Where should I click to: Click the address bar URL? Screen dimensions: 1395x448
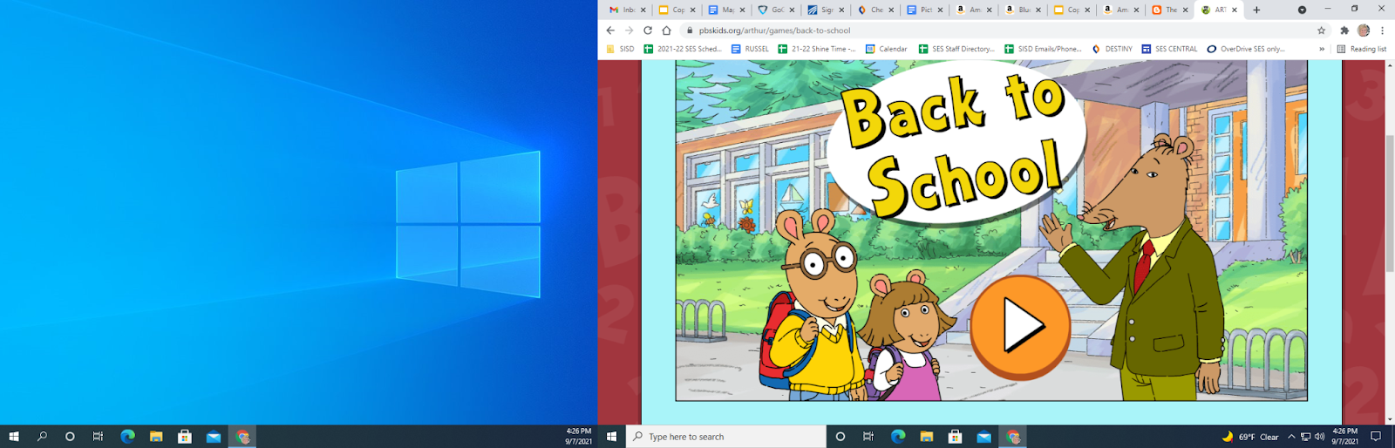click(x=774, y=31)
